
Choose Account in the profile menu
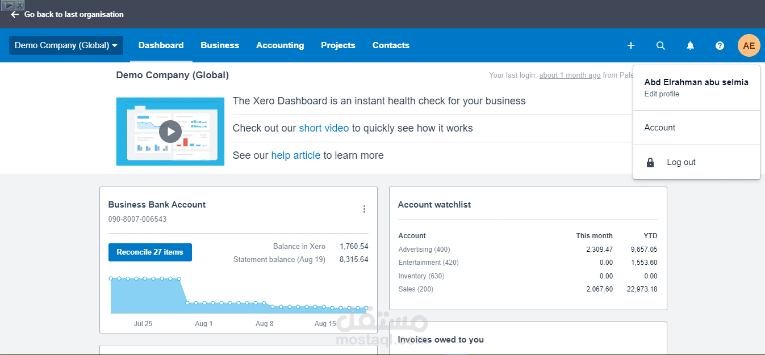(659, 128)
